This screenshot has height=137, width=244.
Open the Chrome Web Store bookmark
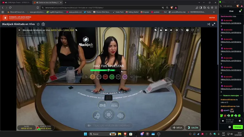click(x=102, y=12)
